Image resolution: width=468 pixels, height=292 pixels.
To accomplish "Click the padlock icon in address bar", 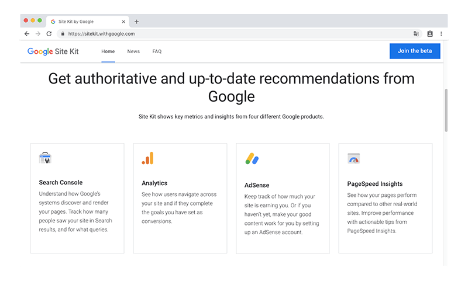I will point(63,34).
